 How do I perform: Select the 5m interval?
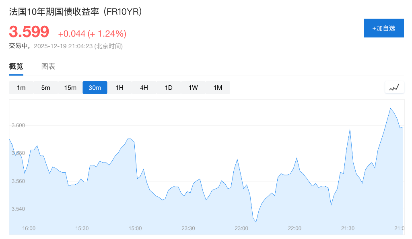point(46,88)
